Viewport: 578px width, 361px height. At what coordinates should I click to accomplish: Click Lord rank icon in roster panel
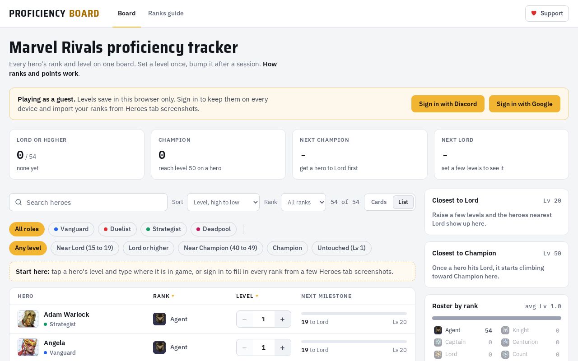438,355
